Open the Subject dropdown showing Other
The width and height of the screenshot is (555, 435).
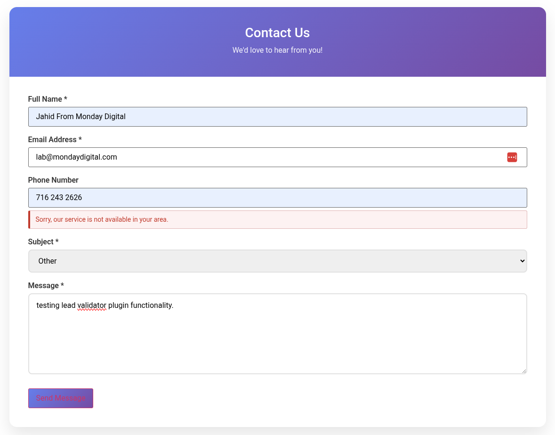278,261
